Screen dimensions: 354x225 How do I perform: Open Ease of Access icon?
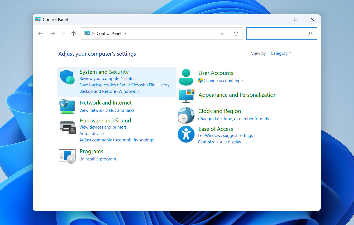coord(186,134)
